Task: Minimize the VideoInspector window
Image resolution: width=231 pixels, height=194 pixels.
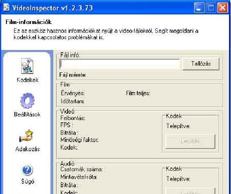Action: point(199,8)
